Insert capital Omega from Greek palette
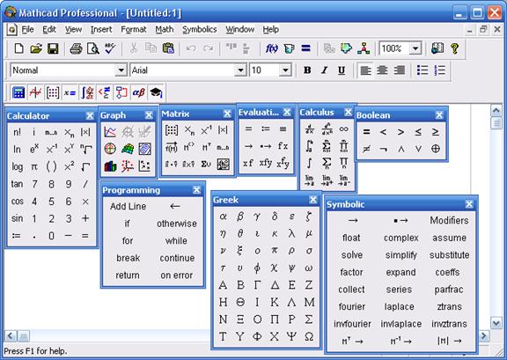This screenshot has height=360, width=507. click(x=309, y=337)
